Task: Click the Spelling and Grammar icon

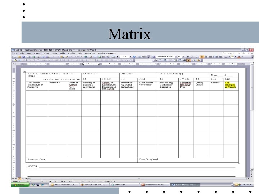Action: 43,57
